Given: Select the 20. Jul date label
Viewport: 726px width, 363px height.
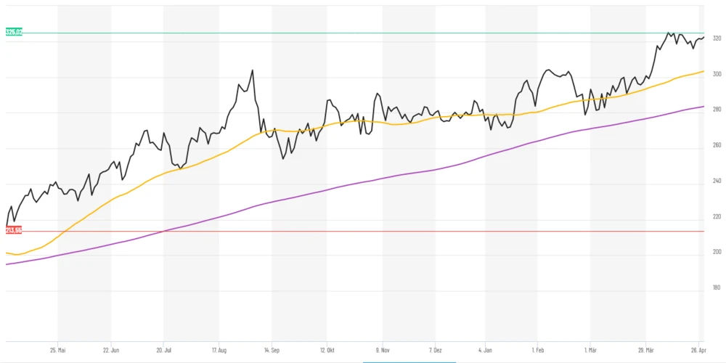Looking at the screenshot, I should (163, 349).
